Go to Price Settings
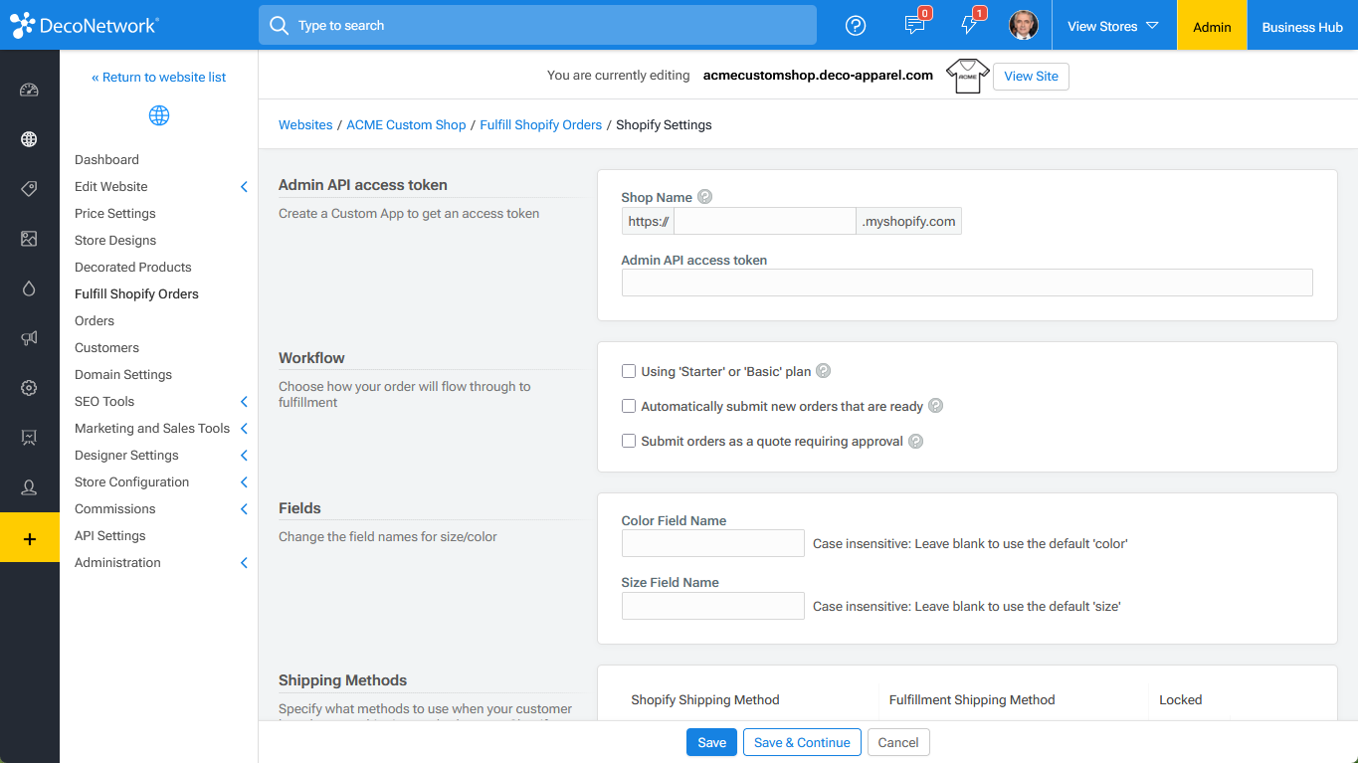1358x763 pixels. pos(115,213)
